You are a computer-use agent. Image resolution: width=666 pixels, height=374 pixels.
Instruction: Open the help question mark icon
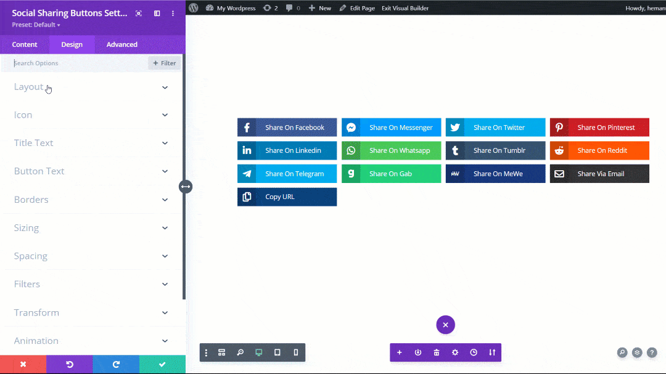(x=652, y=352)
